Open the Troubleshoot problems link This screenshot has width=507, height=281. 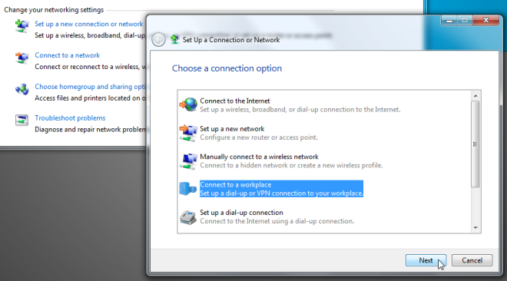point(70,118)
